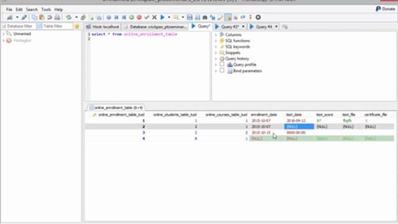398x224 pixels.
Task: Go to first row icon
Action: click(116, 17)
